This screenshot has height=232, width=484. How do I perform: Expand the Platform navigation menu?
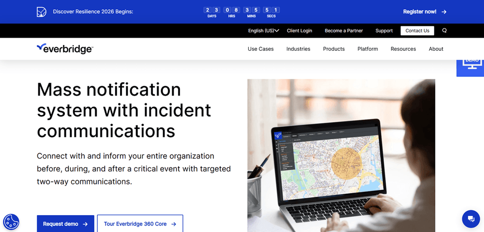click(x=367, y=49)
